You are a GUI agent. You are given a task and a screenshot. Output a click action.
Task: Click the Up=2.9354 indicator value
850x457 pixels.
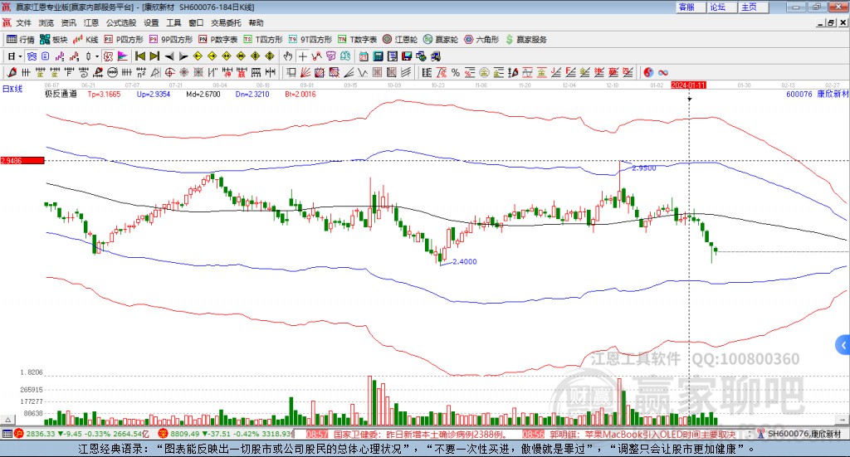[x=154, y=95]
